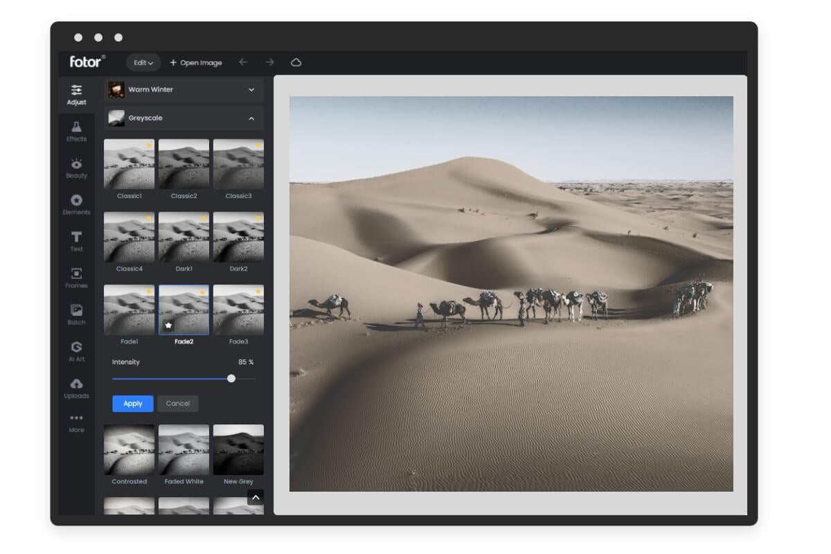Image resolution: width=831 pixels, height=554 pixels.
Task: Apply the current Greyscale filter
Action: [132, 404]
